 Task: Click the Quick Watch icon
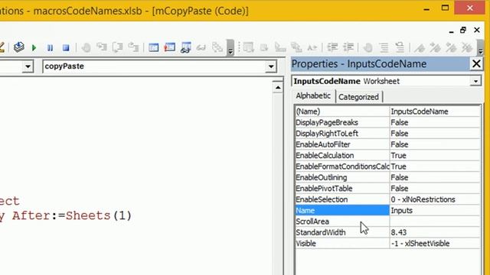point(201,47)
